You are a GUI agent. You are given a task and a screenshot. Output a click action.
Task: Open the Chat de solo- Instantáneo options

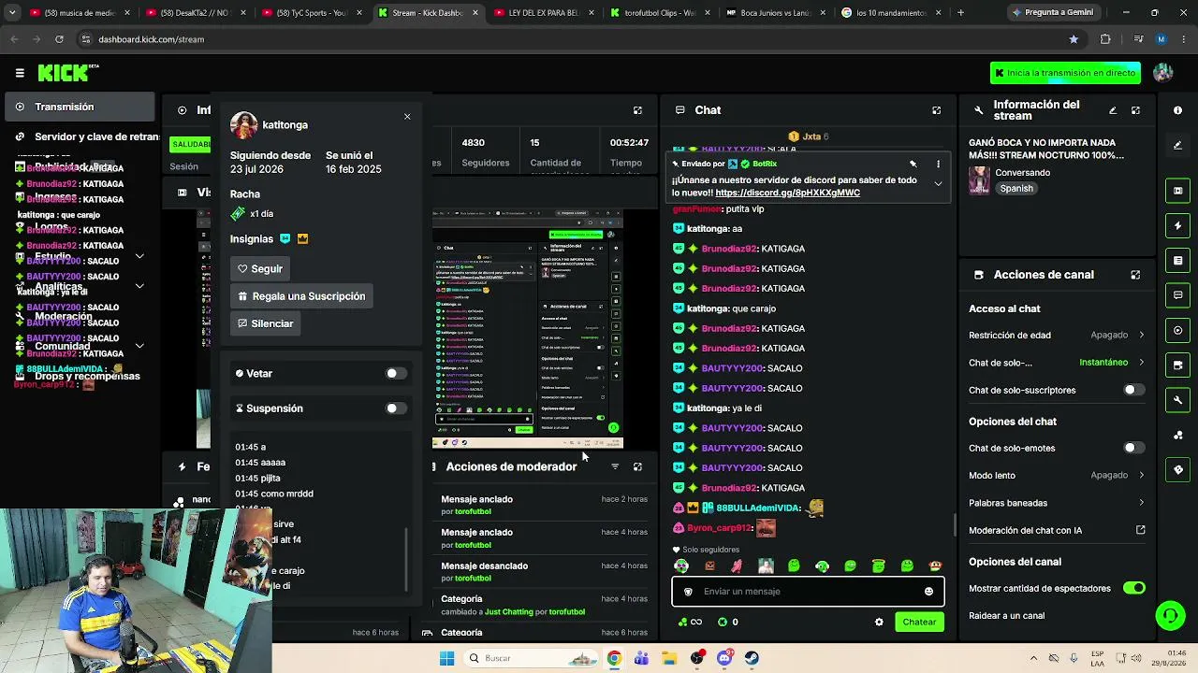click(x=1057, y=363)
